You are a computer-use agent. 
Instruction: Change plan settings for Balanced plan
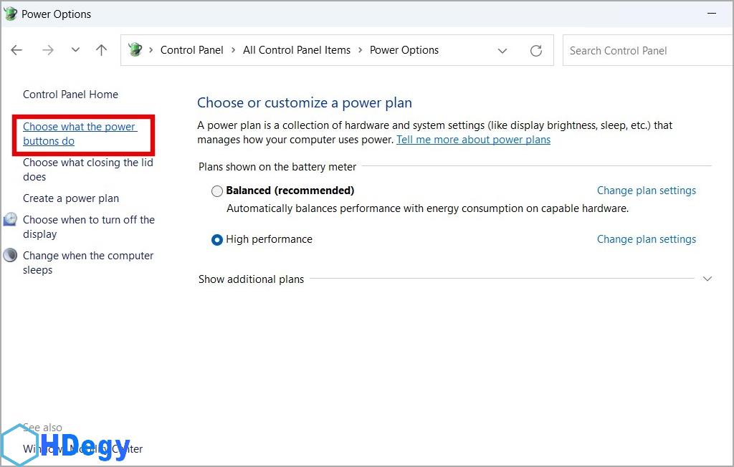click(646, 191)
